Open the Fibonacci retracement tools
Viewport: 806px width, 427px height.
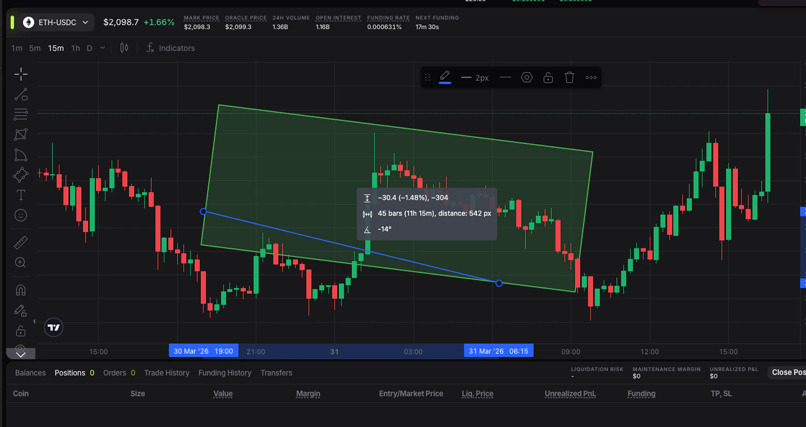pos(21,114)
